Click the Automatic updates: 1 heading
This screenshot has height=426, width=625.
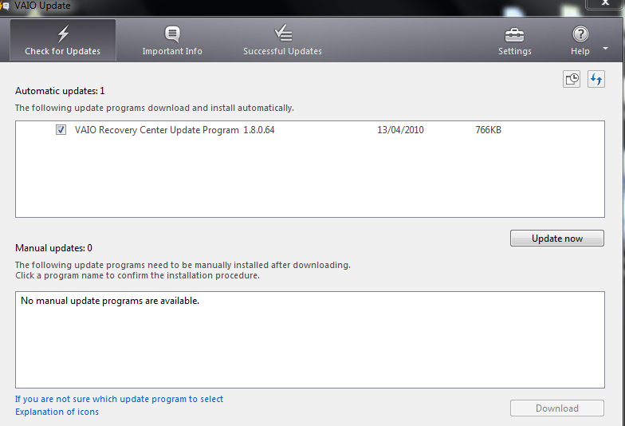click(60, 91)
